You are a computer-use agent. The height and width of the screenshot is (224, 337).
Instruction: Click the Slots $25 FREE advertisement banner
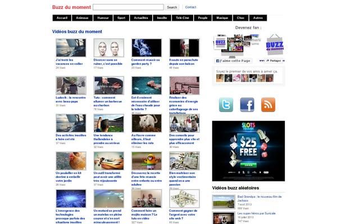[x=248, y=151]
